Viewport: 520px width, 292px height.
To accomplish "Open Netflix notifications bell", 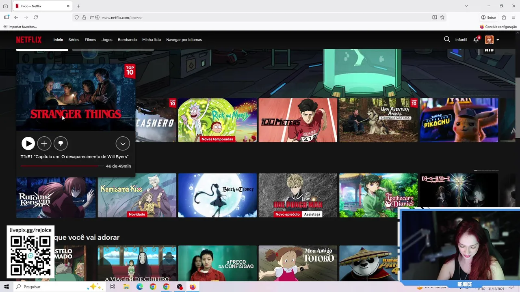I will coord(476,40).
